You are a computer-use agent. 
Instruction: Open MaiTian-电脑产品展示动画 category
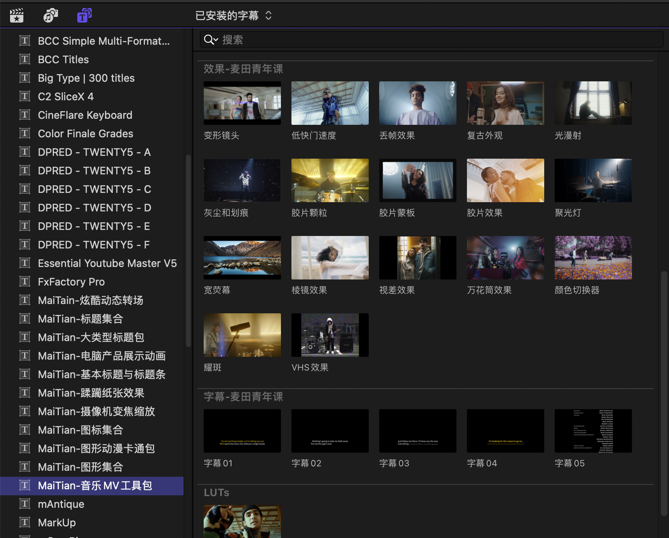coord(92,356)
